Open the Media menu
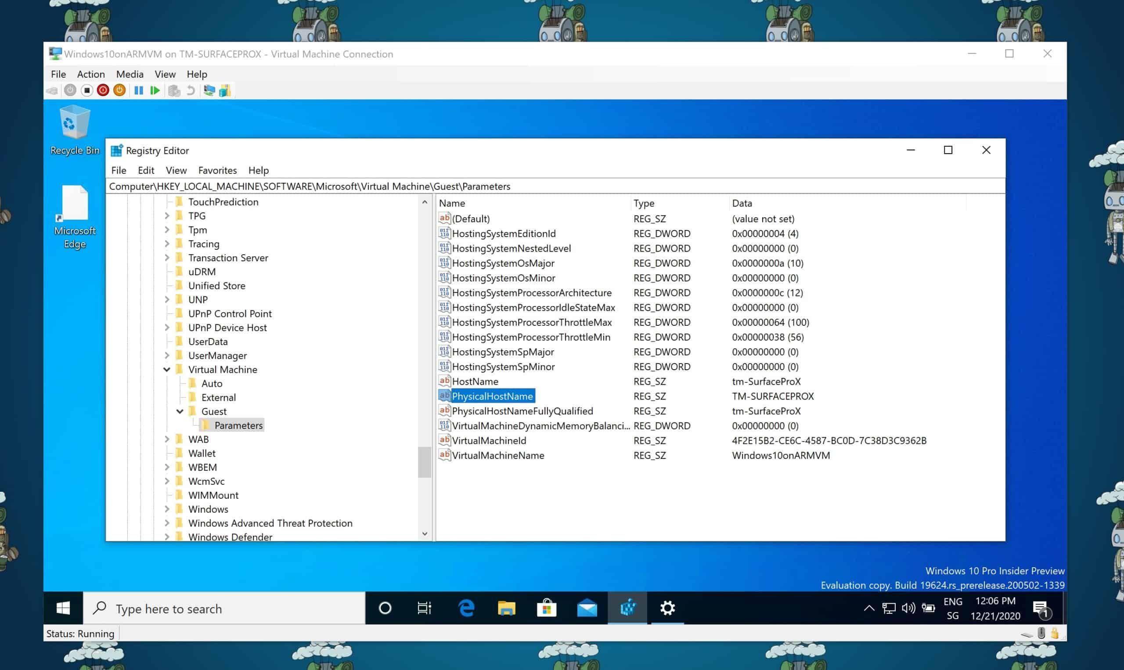This screenshot has height=670, width=1124. (129, 74)
